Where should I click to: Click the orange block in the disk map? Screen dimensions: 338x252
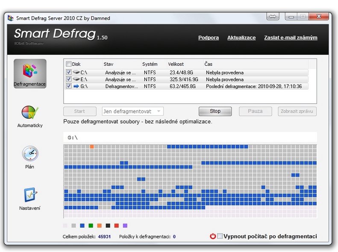tap(92, 147)
